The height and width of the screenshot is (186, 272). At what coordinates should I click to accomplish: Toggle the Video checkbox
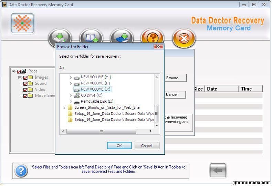[25, 90]
